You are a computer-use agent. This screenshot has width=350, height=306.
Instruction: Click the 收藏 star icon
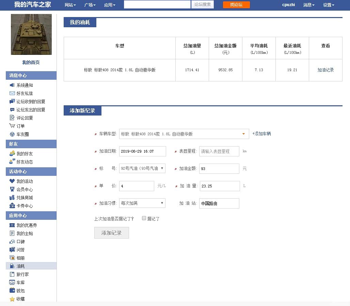[x=12, y=299]
